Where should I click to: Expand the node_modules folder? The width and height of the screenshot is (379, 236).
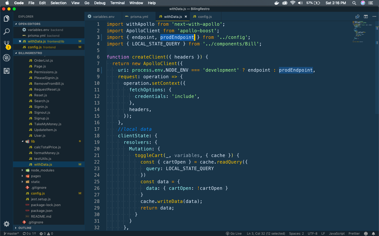49,170
